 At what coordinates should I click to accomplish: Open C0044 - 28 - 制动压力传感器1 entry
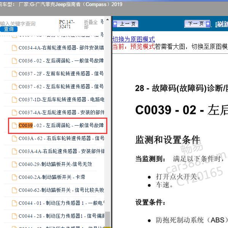point(62,216)
